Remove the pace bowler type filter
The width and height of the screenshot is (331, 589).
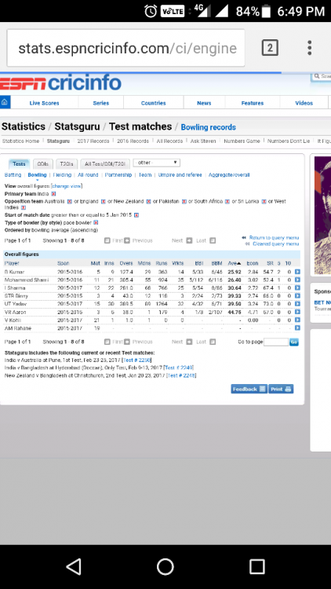pyautogui.click(x=96, y=223)
